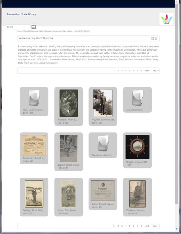
Task: Go to page 4 in top pagination
Action: pos(126,70)
